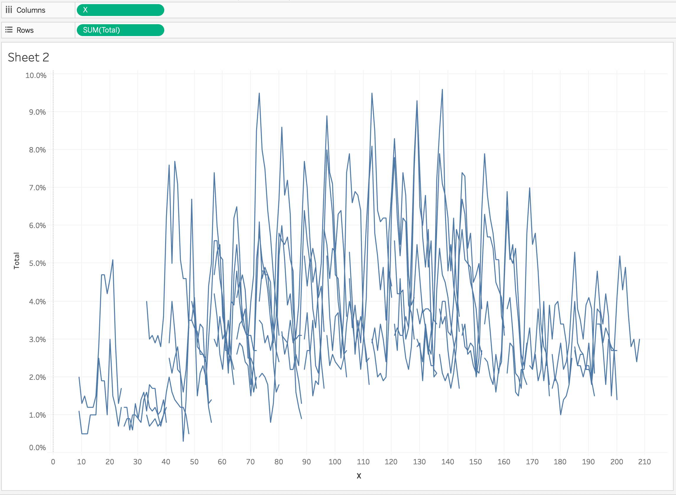Select the X pill on Columns shelf

coord(121,10)
